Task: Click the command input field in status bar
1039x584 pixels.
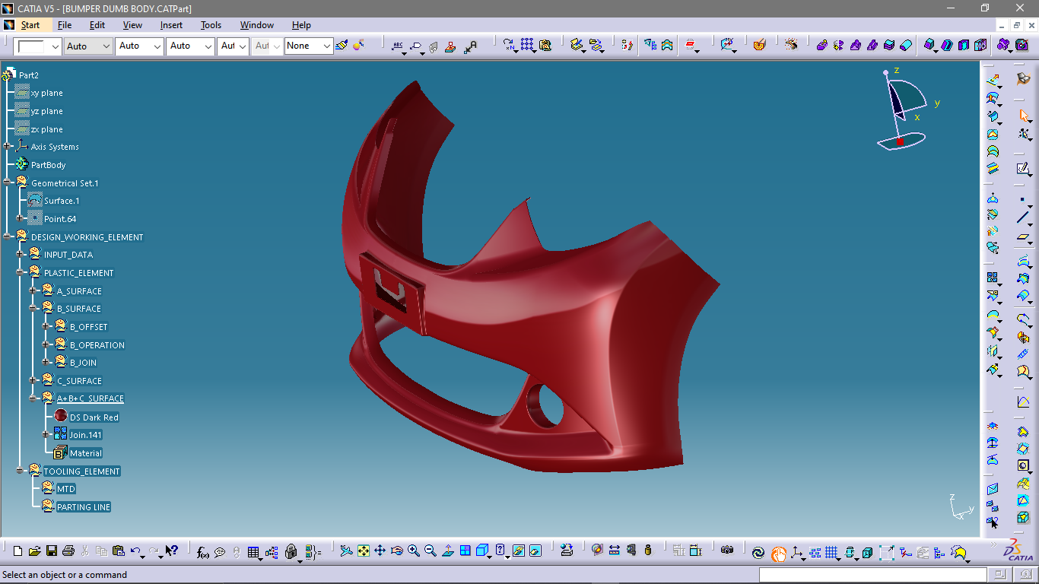Action: [x=874, y=575]
